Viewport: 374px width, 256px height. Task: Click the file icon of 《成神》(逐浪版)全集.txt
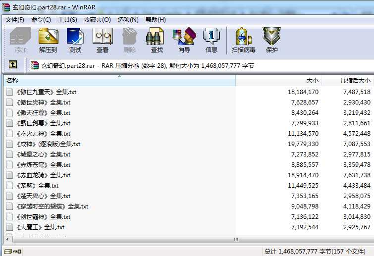tap(10, 144)
